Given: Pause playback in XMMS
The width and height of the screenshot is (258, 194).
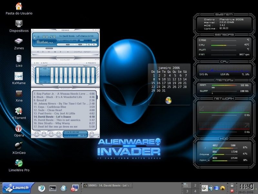Looking at the screenshot, I should 49,52.
